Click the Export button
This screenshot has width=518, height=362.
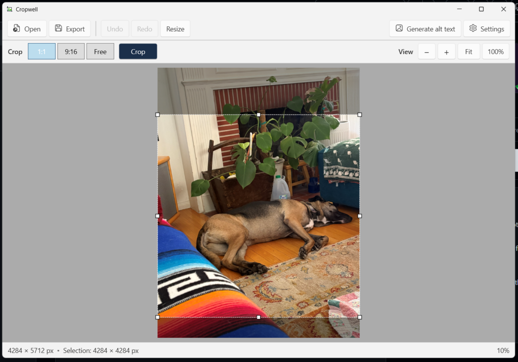coord(70,29)
